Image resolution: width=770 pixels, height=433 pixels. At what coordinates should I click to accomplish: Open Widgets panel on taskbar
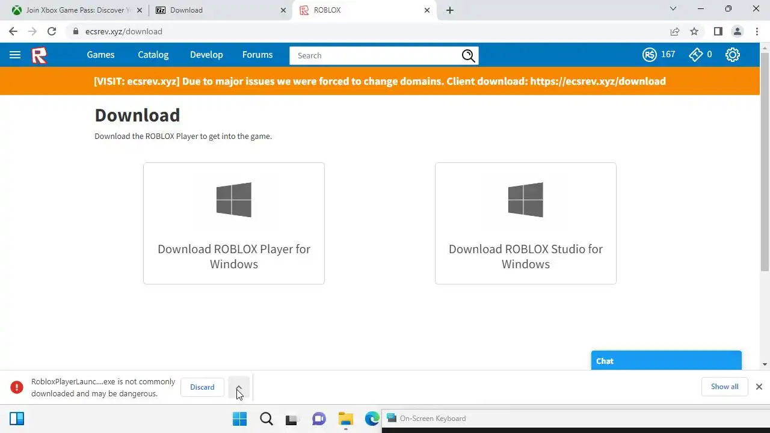coord(17,419)
